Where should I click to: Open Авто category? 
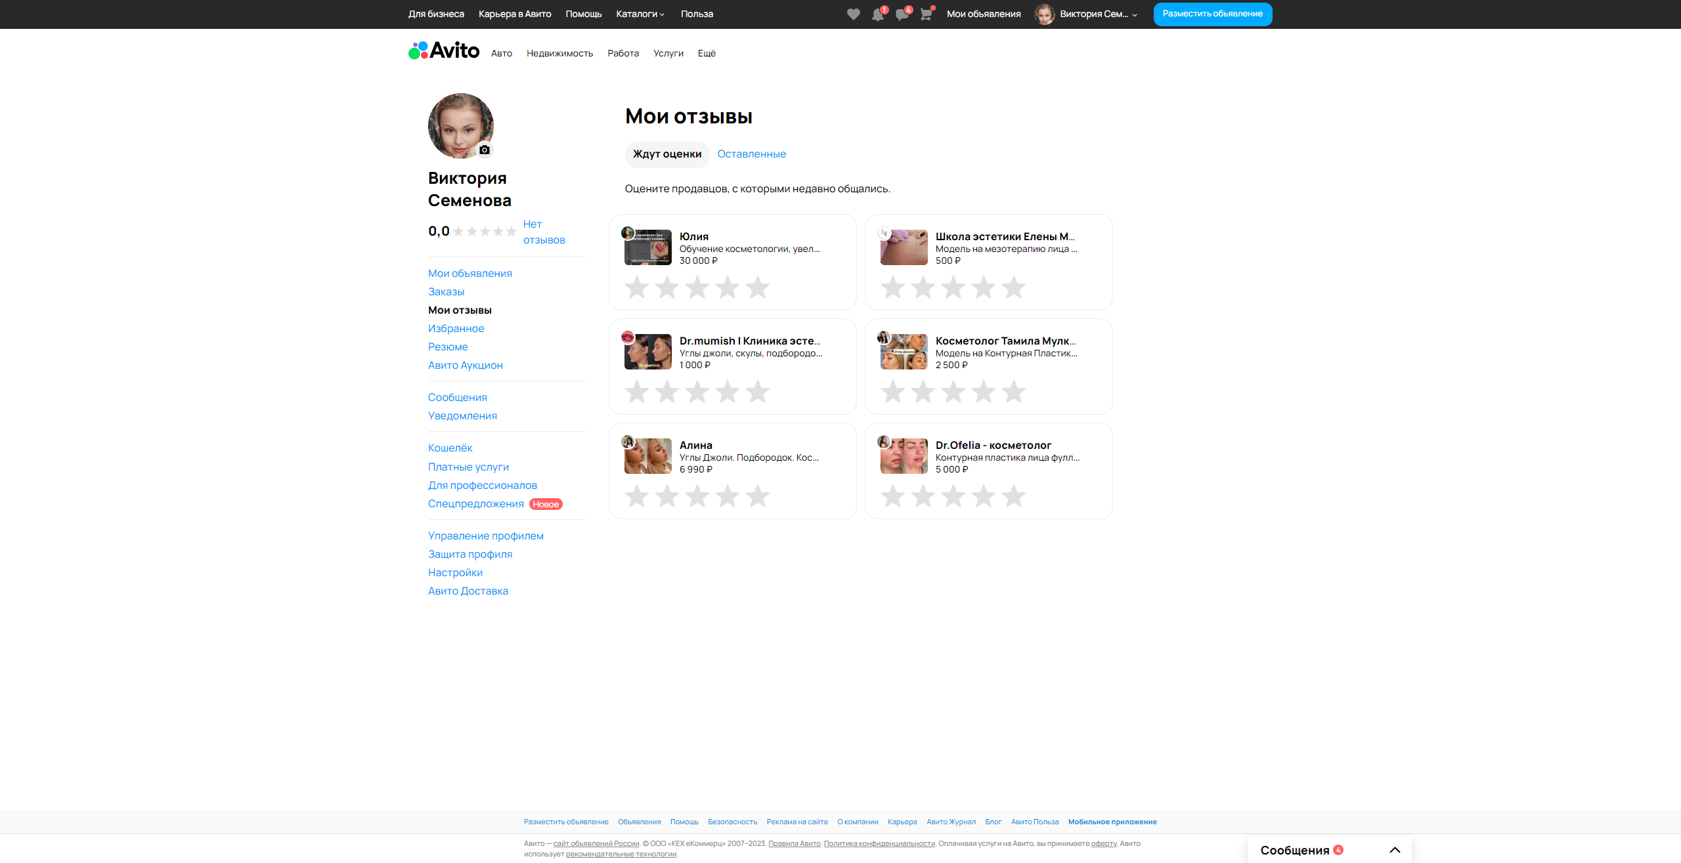click(502, 53)
